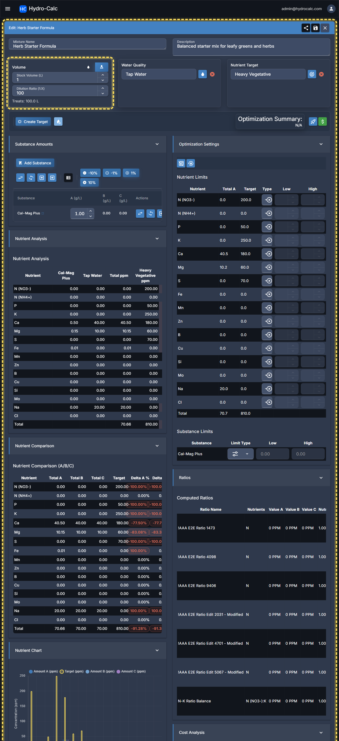This screenshot has width=339, height=741.
Task: Toggle the limit type for K
Action: tap(267, 241)
